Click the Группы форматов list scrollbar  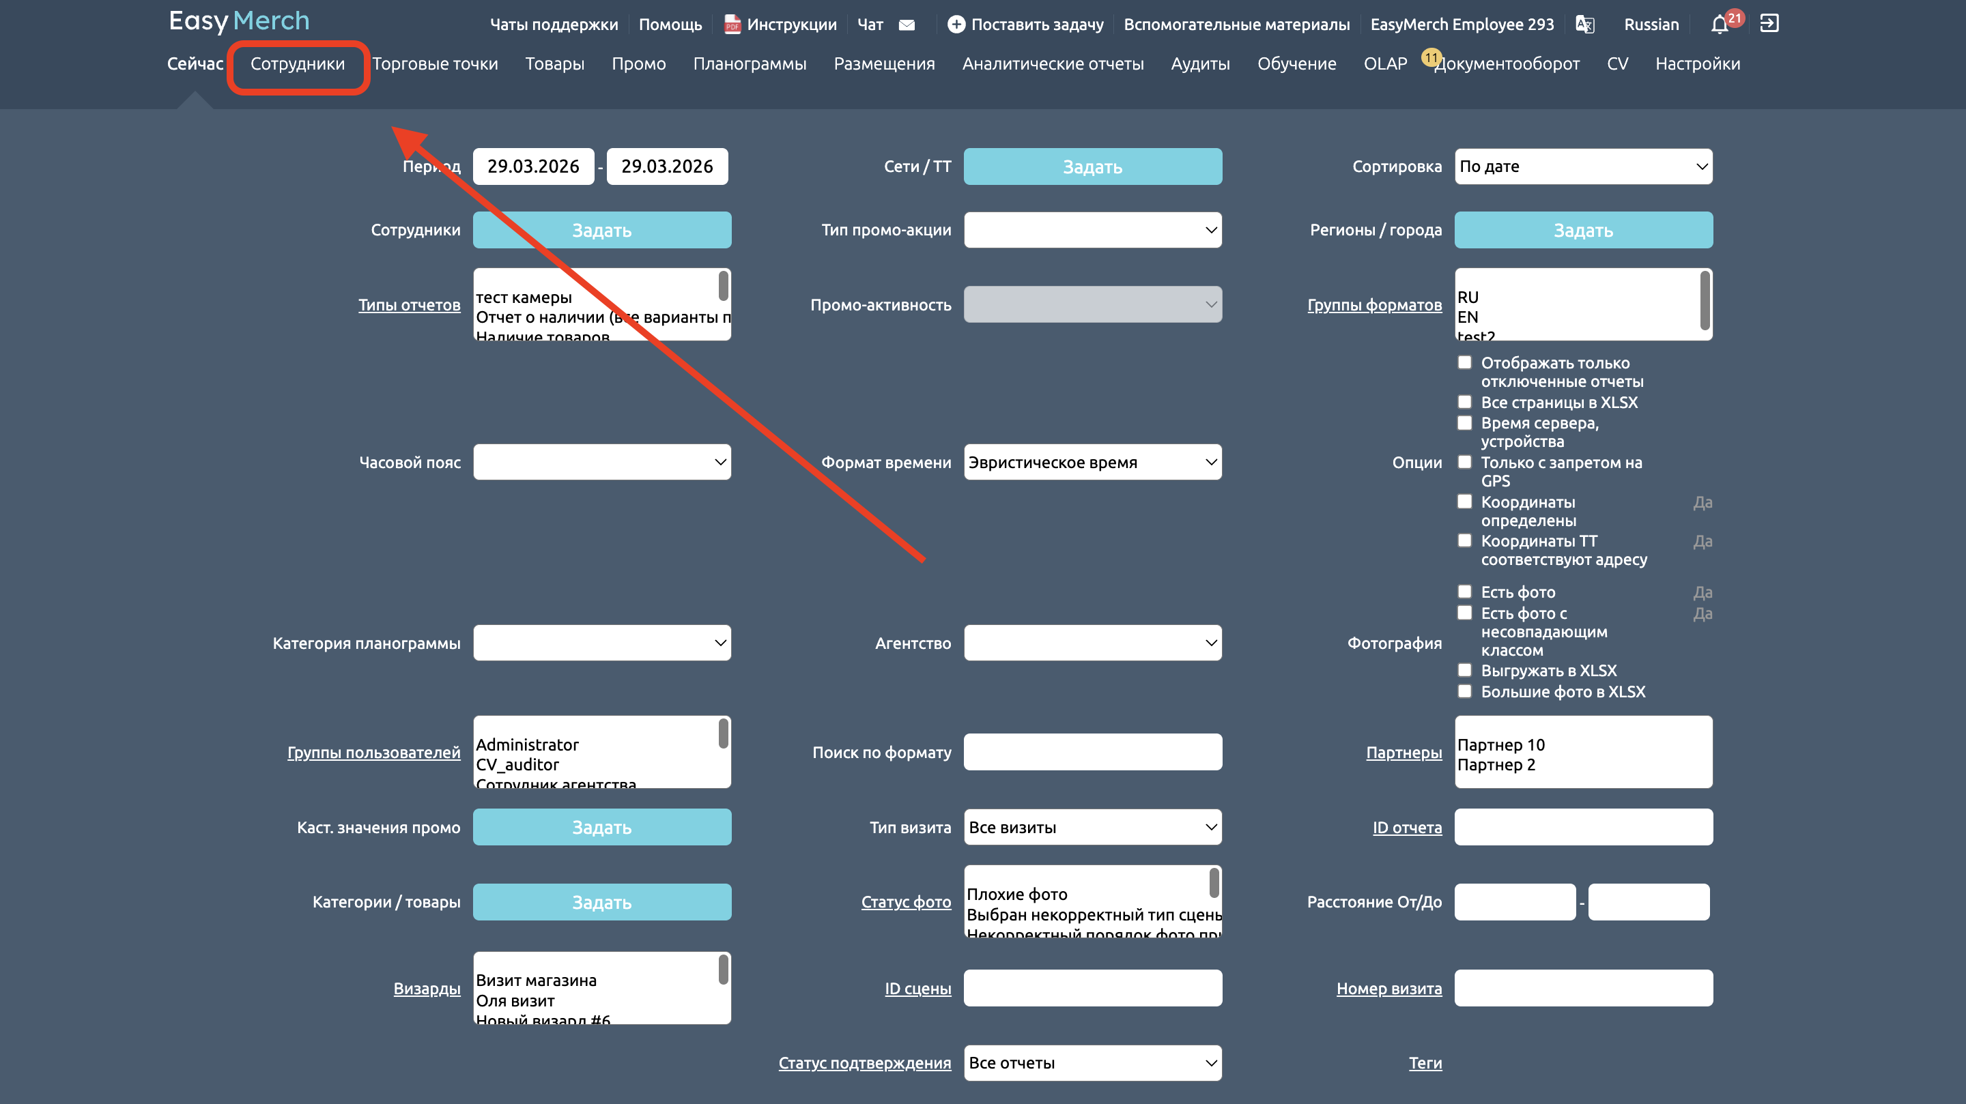1705,302
